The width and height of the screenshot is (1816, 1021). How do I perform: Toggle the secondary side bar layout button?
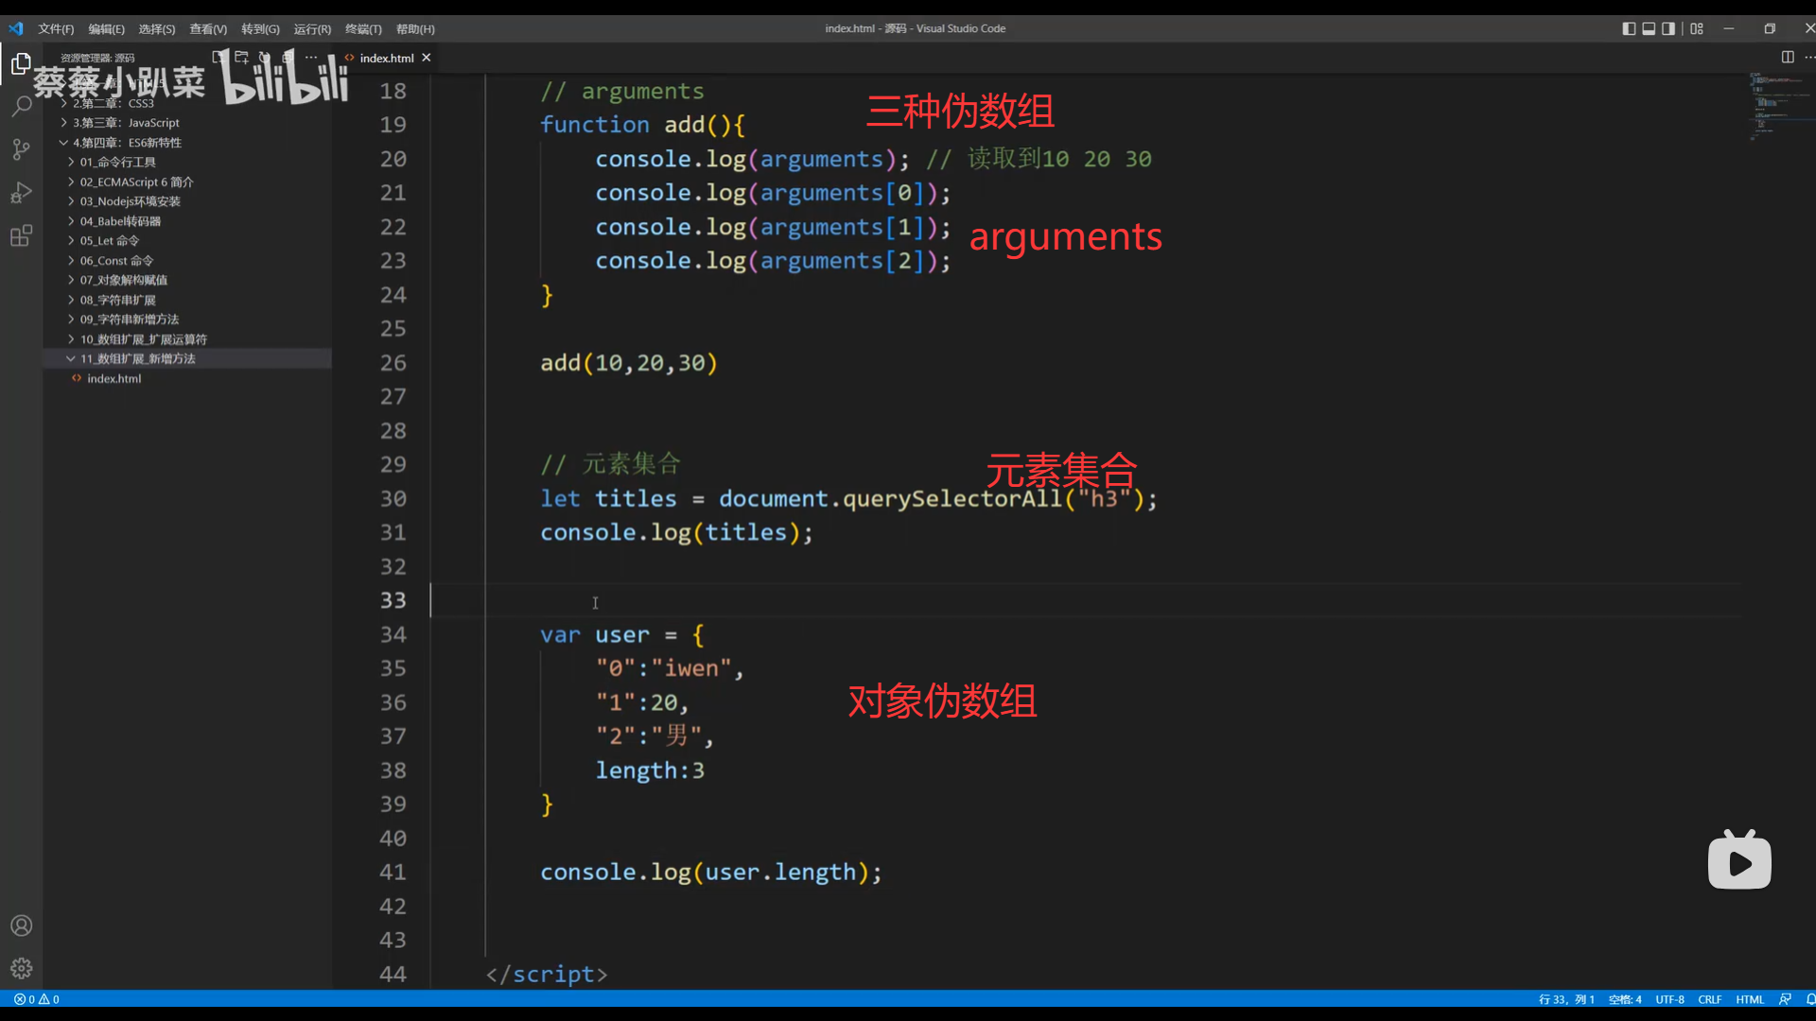[x=1668, y=29]
